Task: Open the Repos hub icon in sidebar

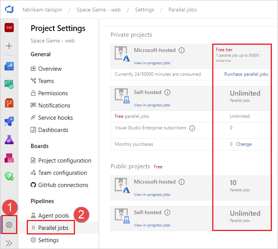Action: 9,103
